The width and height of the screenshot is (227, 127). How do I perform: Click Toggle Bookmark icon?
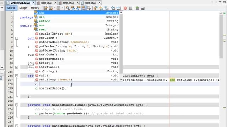(x=106, y=8)
